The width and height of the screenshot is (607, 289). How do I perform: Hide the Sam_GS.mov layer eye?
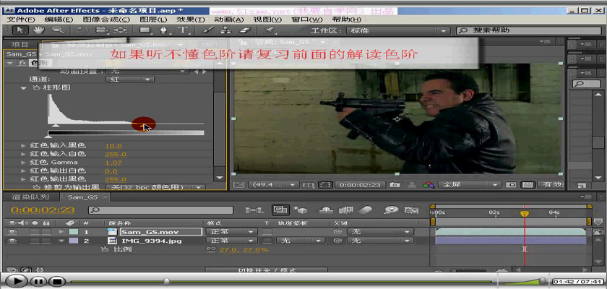pos(12,232)
